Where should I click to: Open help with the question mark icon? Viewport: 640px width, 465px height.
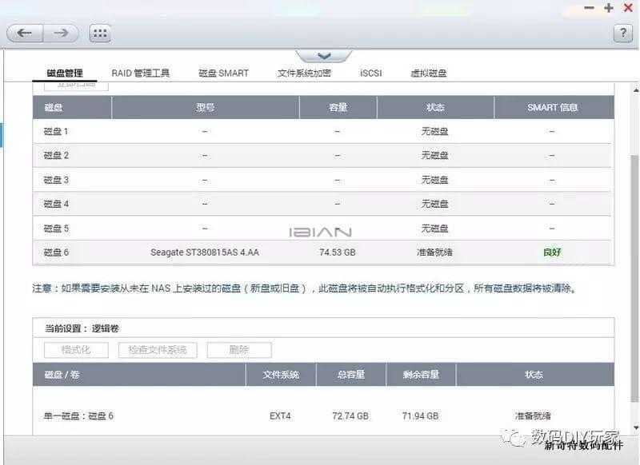622,34
